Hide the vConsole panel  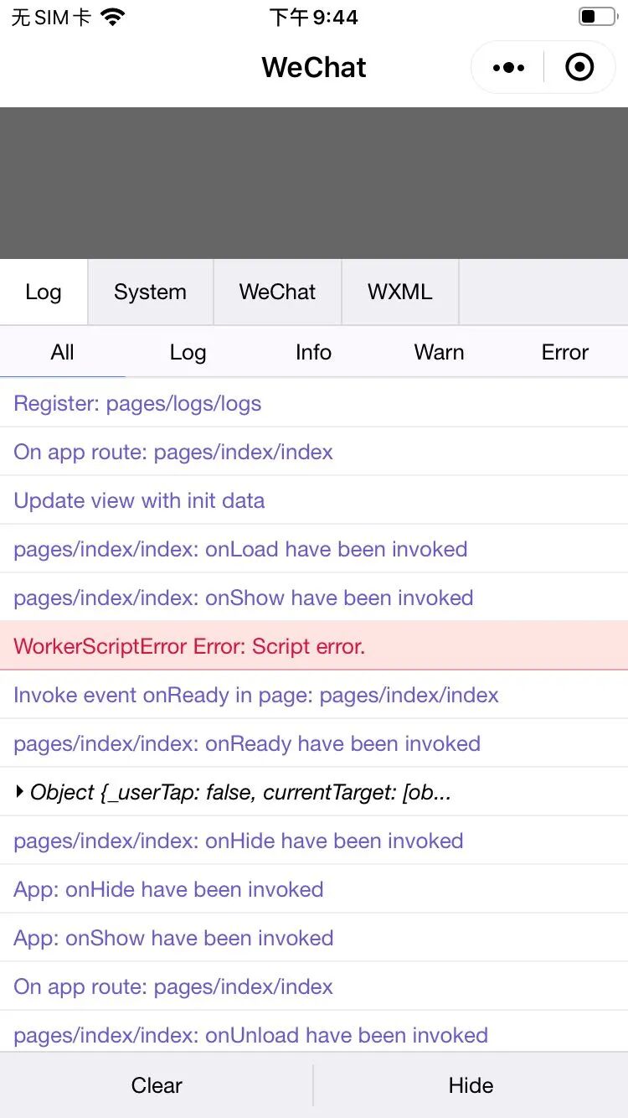point(471,1085)
